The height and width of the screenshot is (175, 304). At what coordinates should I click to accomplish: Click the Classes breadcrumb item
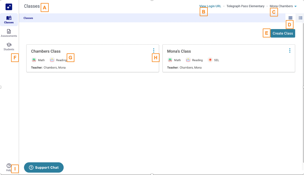(x=28, y=18)
